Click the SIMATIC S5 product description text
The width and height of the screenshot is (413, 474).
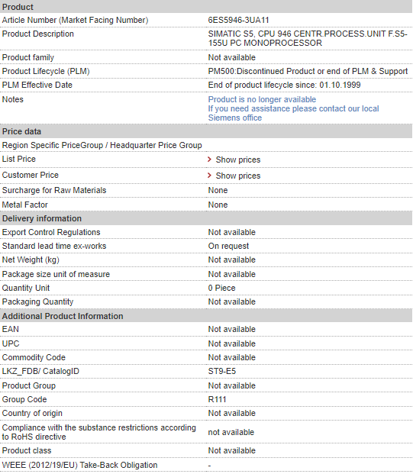coord(308,38)
